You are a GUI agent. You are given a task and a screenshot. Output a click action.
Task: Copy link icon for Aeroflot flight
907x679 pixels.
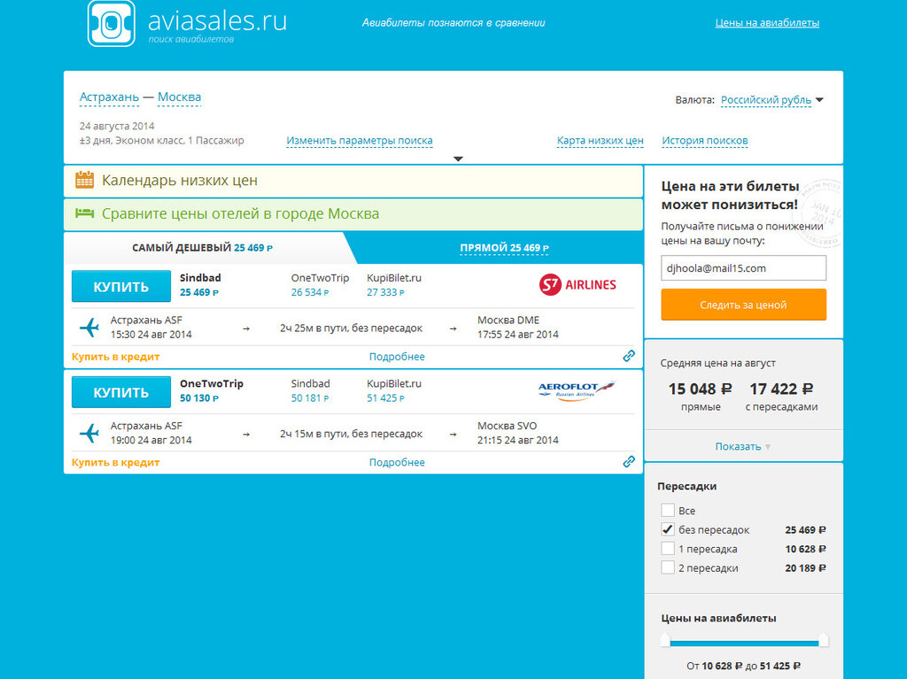(x=629, y=461)
